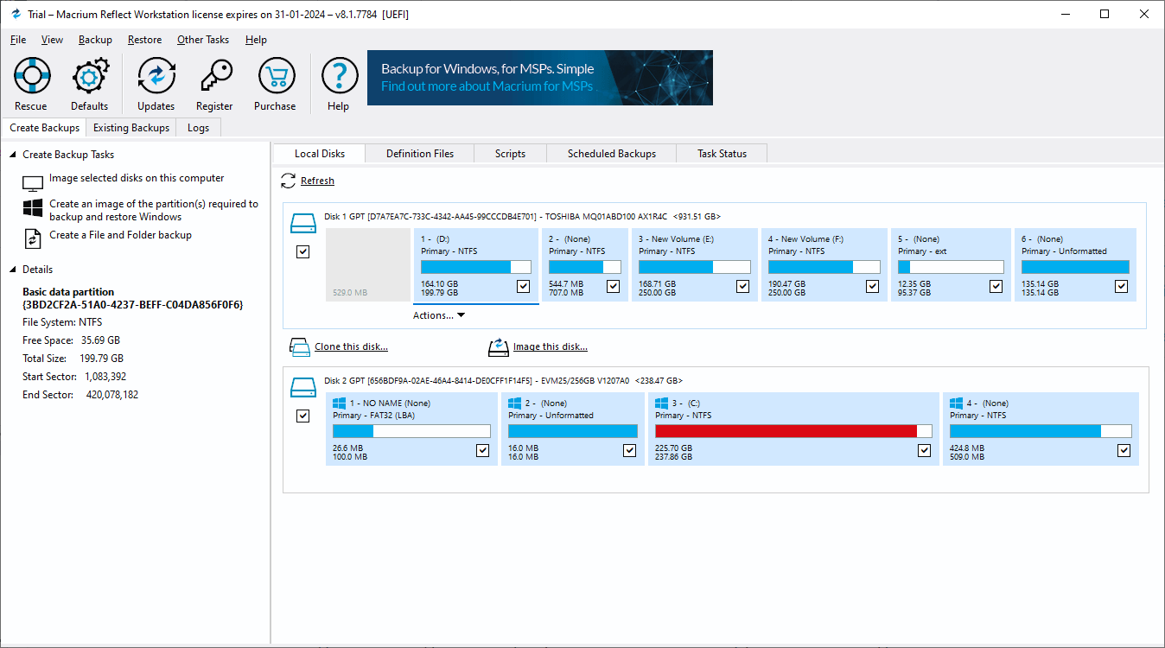Click the red usage bar of C: partition
Screen dimensions: 1165x648
click(793, 430)
